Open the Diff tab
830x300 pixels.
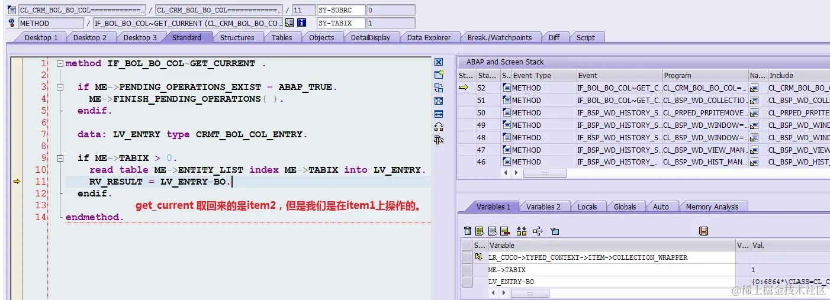(554, 37)
